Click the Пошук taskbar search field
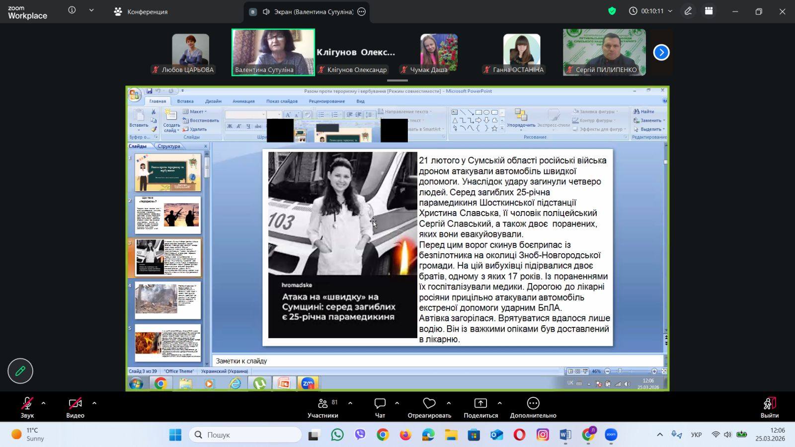The image size is (795, 447). [245, 435]
